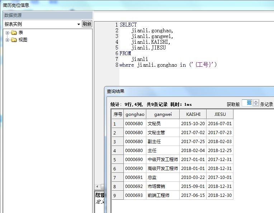Expand the 视图 tree node

click(x=7, y=40)
